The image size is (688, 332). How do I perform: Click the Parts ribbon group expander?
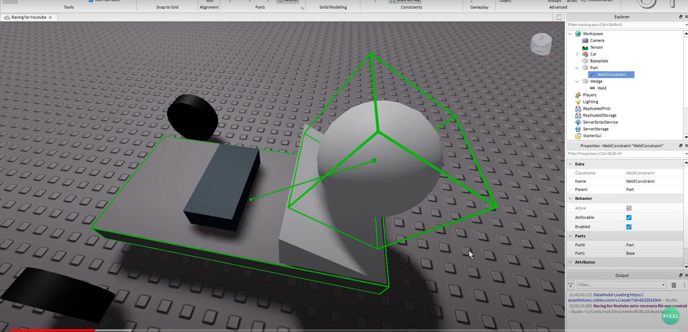302,8
